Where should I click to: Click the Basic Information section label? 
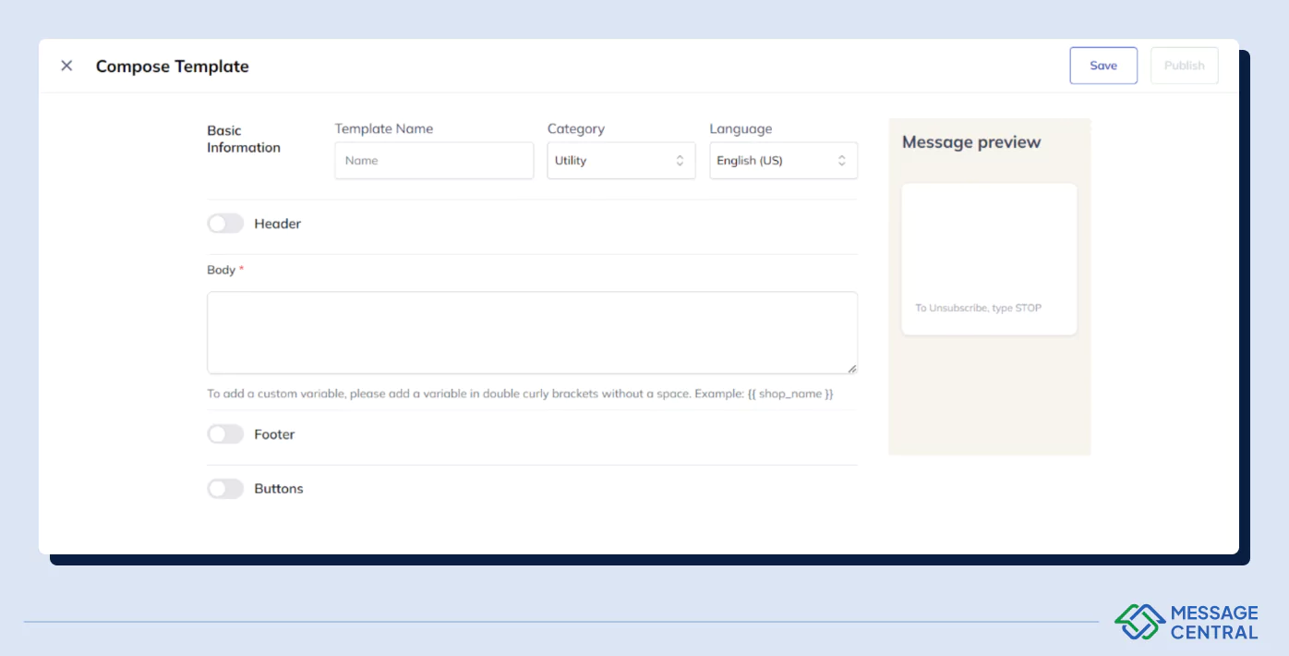click(x=243, y=139)
